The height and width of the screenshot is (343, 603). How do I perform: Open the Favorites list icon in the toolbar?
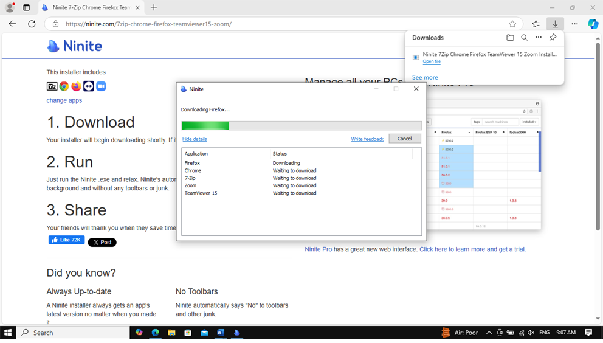[x=536, y=24]
